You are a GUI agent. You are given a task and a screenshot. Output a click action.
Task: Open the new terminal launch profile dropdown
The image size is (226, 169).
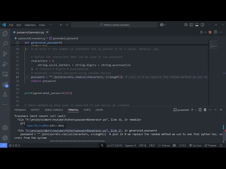[195, 110]
